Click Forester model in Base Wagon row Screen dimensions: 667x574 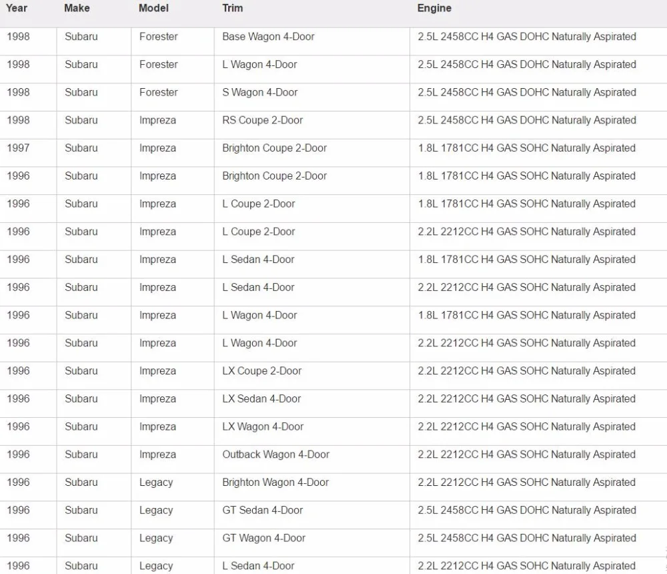(158, 37)
